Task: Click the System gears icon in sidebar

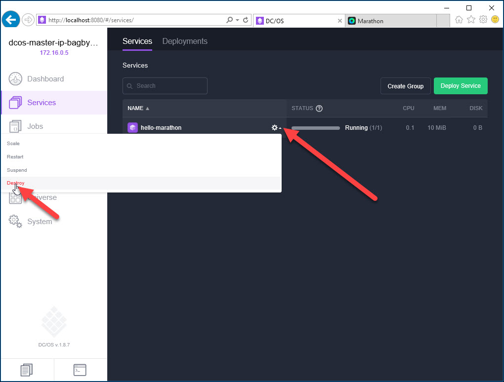Action: tap(15, 221)
